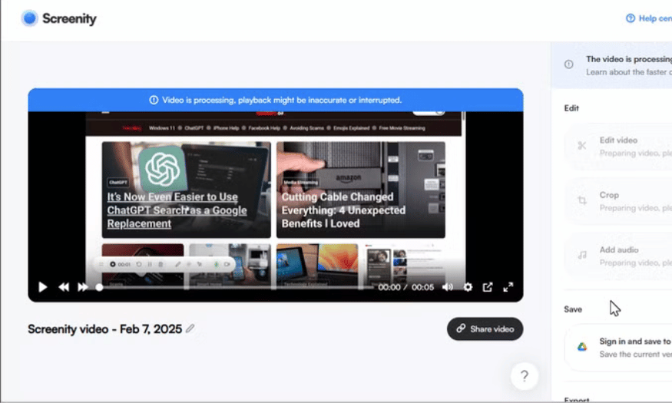Open the Help center link
Viewport: 672px width, 403px height.
(x=648, y=18)
